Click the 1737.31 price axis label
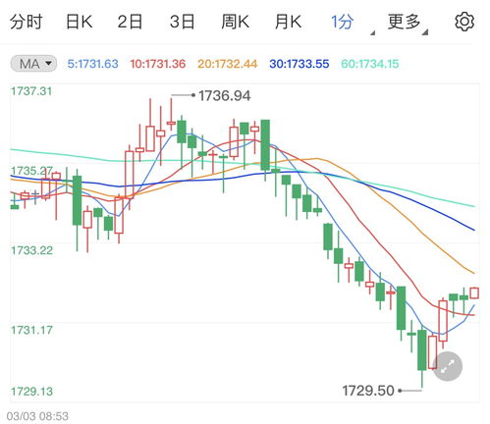 coord(31,91)
